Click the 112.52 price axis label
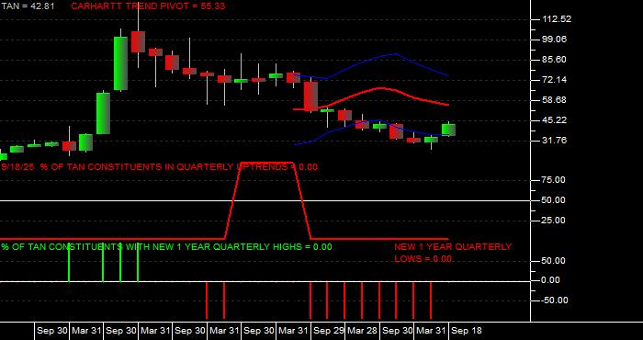 coord(556,19)
